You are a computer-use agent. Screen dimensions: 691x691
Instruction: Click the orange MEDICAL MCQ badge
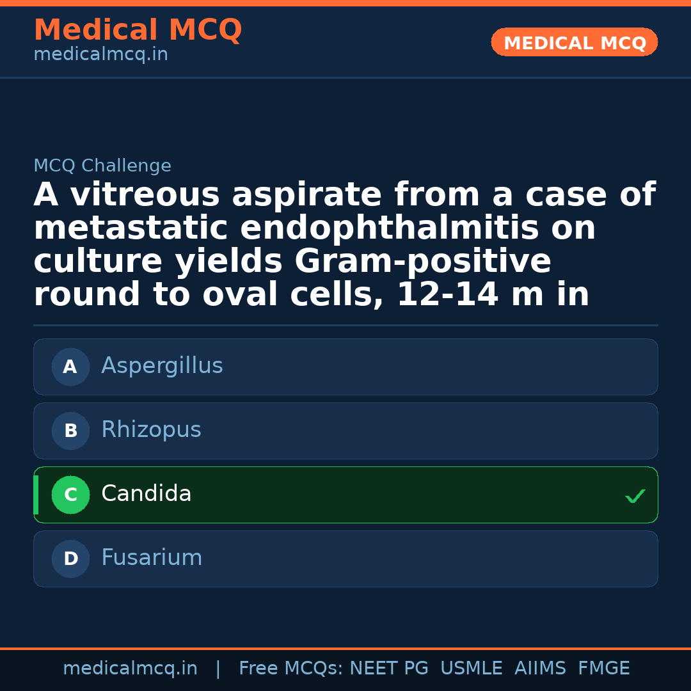[x=574, y=43]
